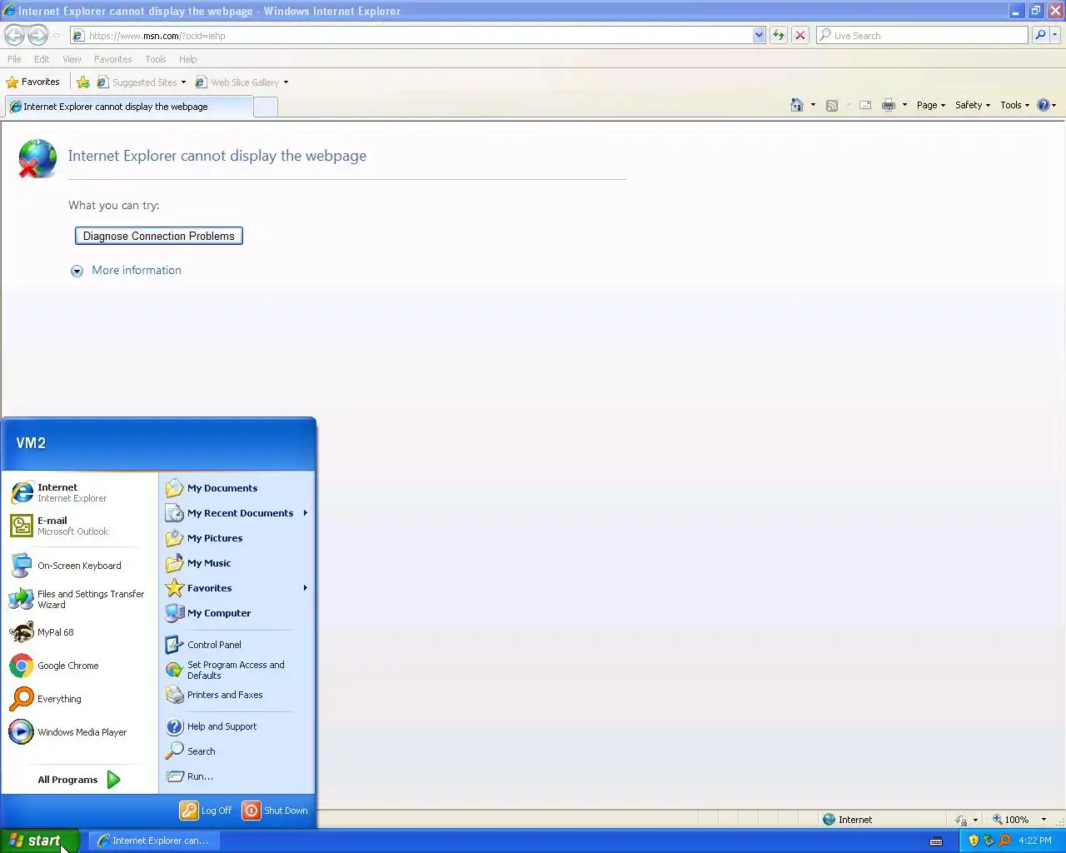Click the Internet security zone status

pos(847,820)
